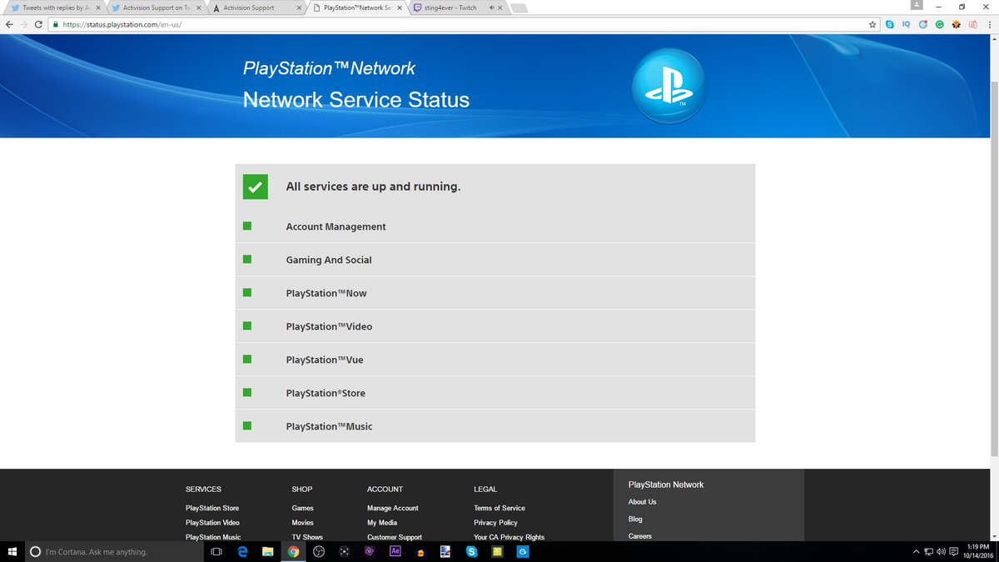Open the Customer Support footer link
The height and width of the screenshot is (562, 999).
pyautogui.click(x=395, y=537)
